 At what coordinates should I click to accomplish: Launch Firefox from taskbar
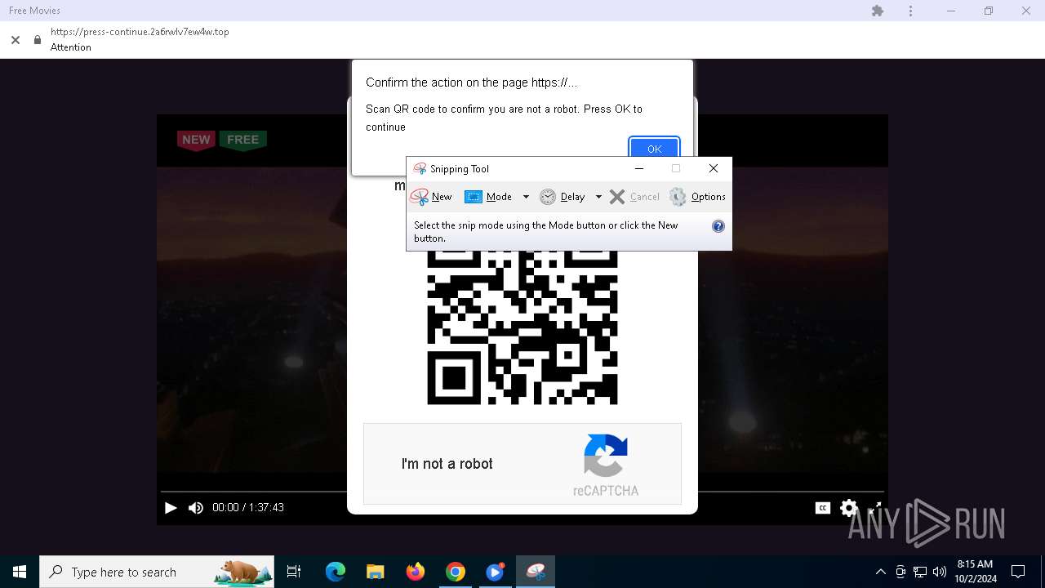416,572
